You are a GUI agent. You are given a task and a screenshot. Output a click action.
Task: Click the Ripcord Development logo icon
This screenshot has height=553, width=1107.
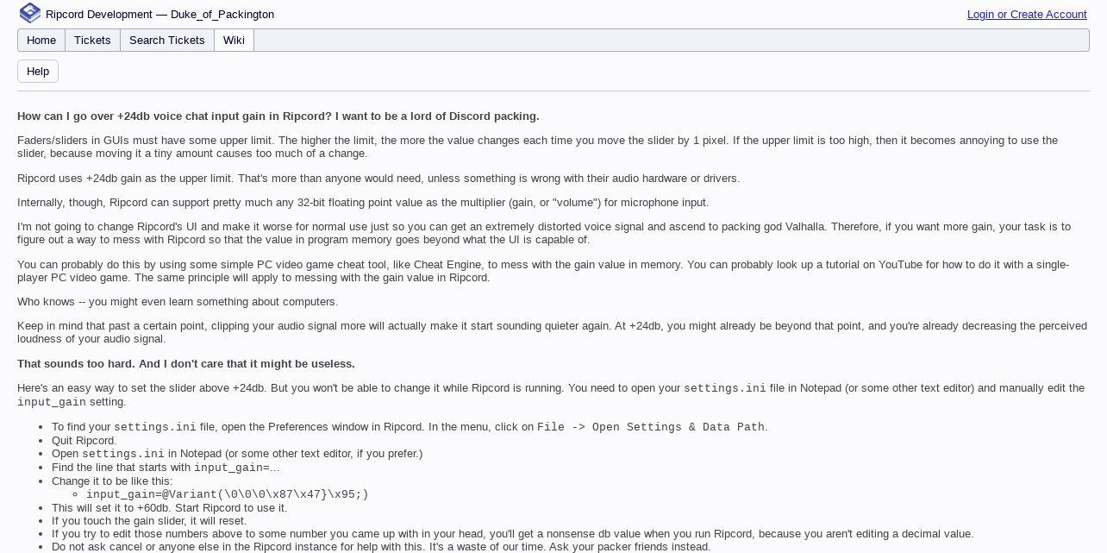(x=30, y=13)
